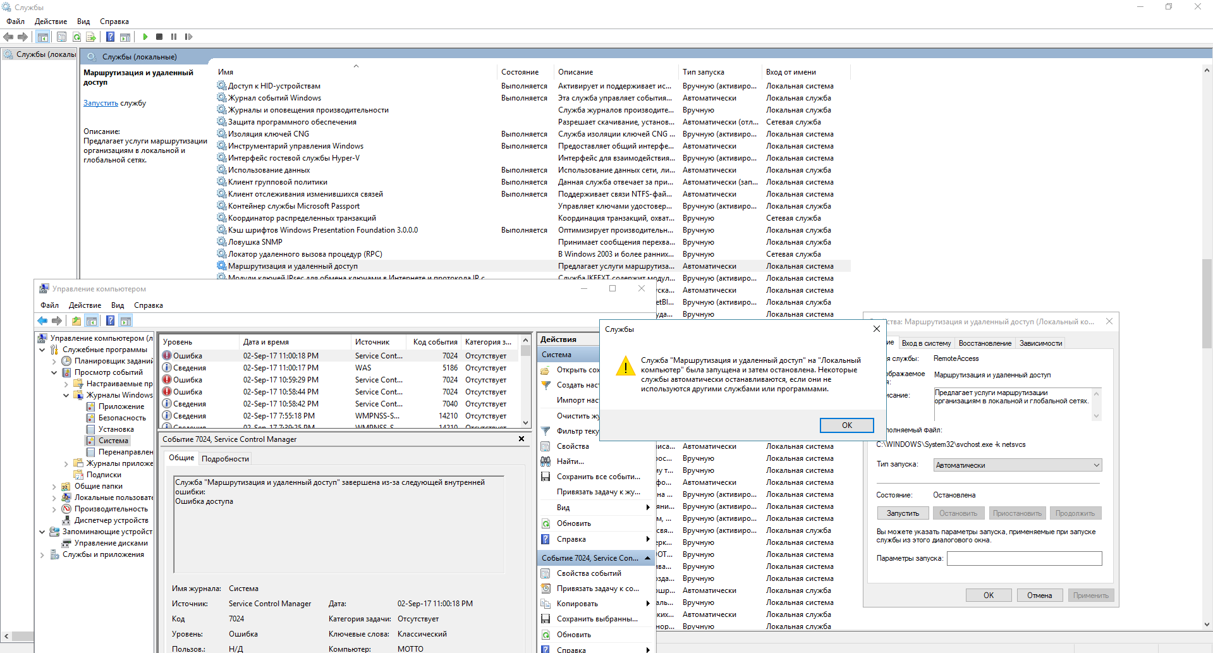Image resolution: width=1213 pixels, height=653 pixels.
Task: Click the Up One Level folder icon in Computer Management
Action: coord(76,320)
